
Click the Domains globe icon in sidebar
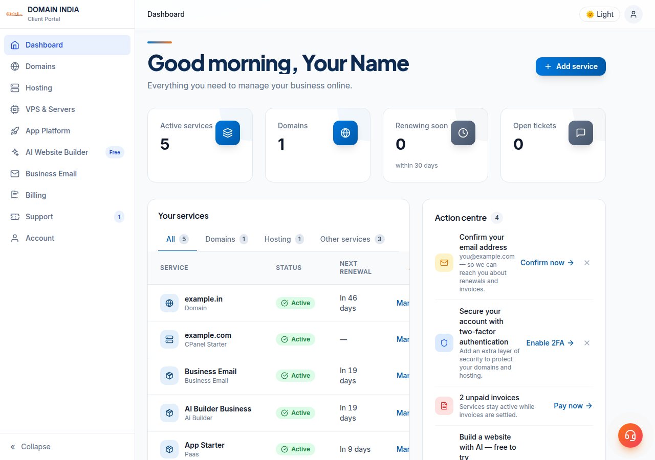tap(15, 66)
